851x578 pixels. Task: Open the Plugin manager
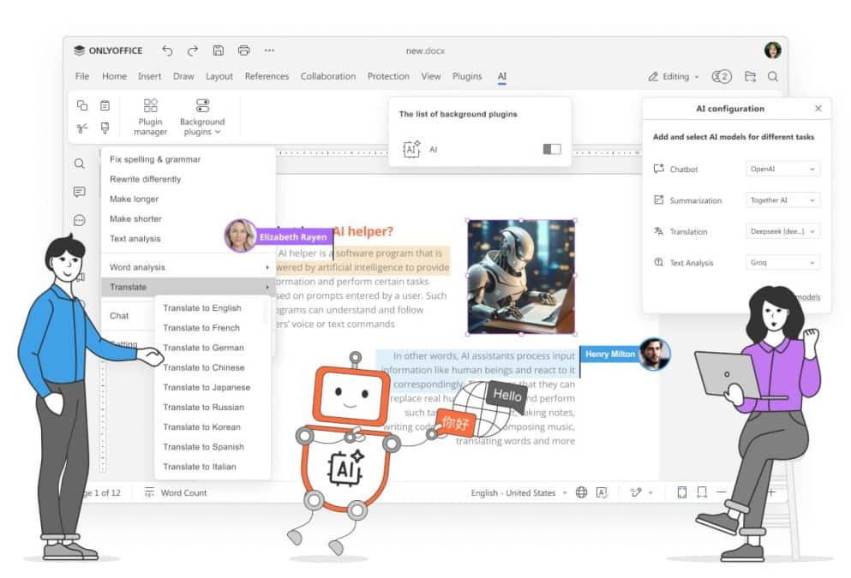coord(150,116)
